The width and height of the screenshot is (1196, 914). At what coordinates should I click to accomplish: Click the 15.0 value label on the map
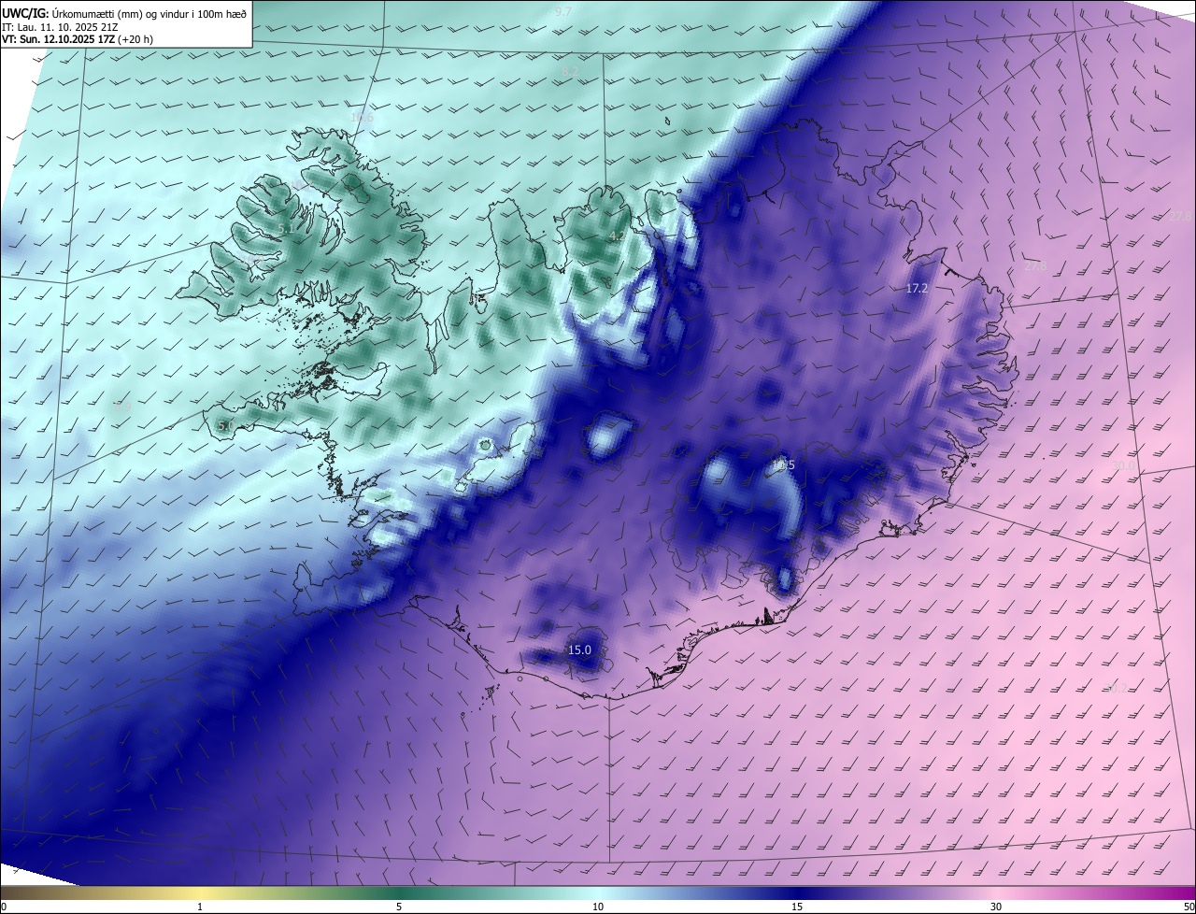coord(580,650)
